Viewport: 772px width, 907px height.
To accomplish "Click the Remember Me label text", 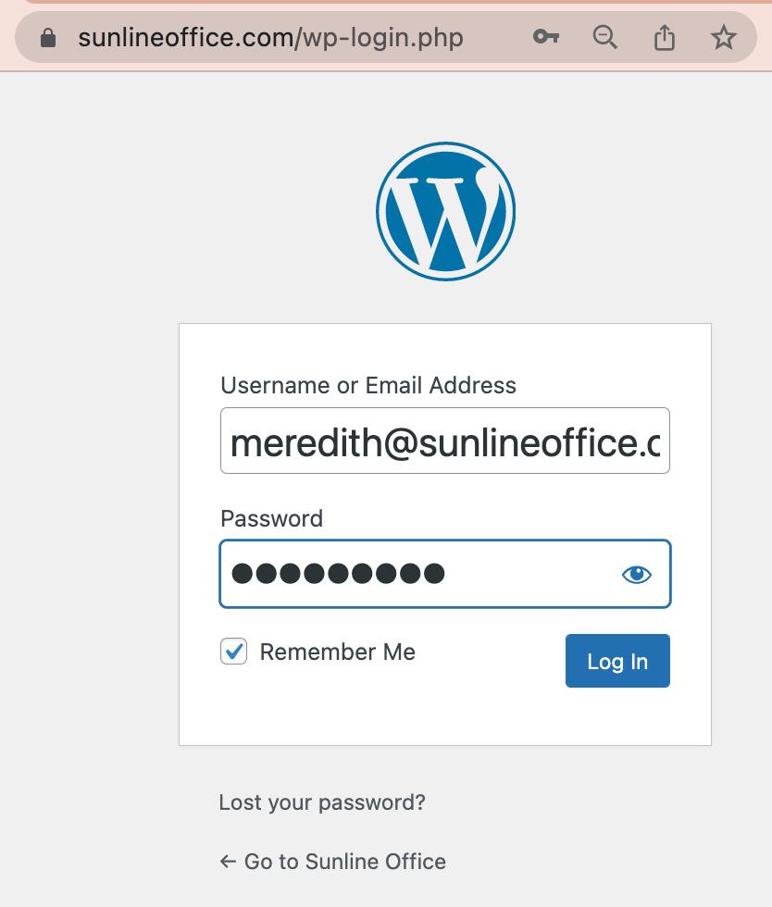I will click(x=337, y=652).
